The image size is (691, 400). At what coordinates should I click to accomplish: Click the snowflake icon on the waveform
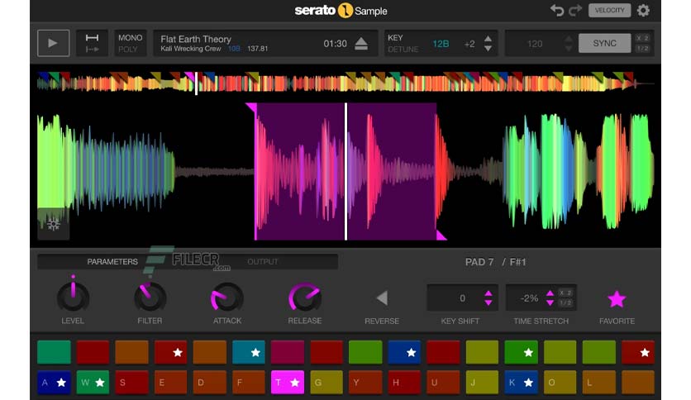(x=54, y=224)
